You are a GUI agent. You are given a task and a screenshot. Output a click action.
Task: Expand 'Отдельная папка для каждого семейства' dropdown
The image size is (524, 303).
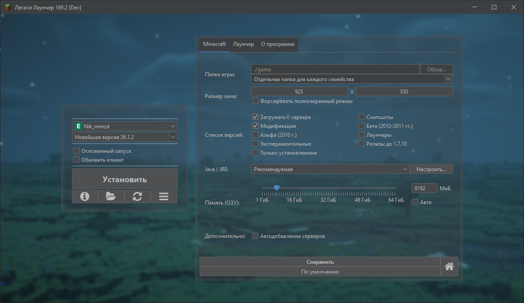click(x=352, y=79)
